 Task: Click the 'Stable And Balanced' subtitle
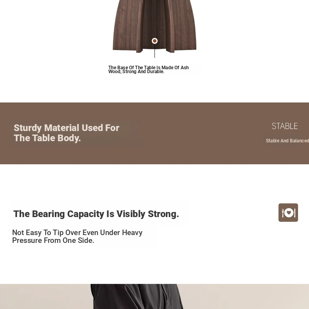point(287,141)
